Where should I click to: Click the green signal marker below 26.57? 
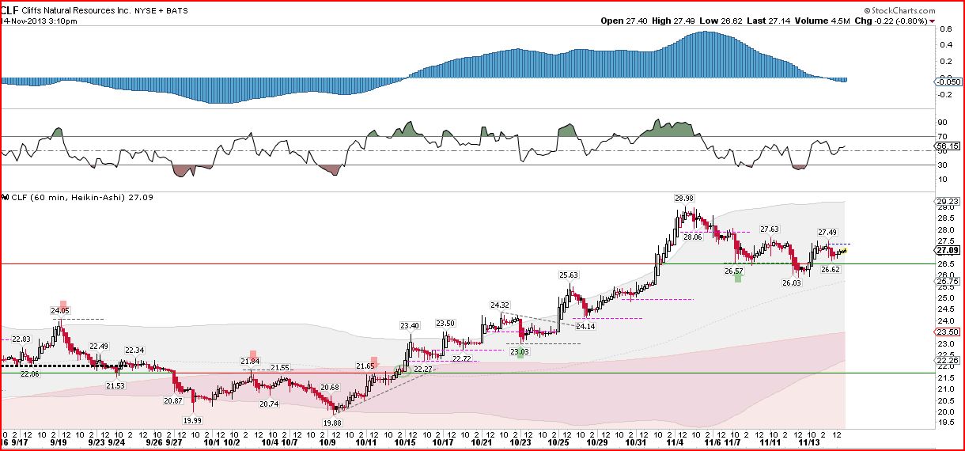pos(738,278)
